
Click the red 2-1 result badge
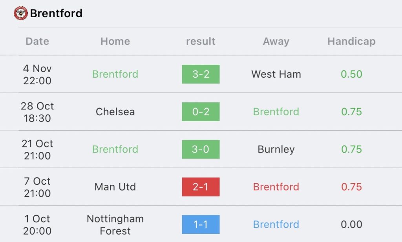[201, 187]
